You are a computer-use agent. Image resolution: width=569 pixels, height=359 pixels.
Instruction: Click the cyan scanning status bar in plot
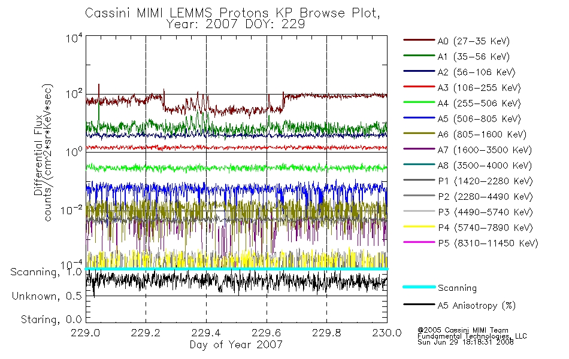click(x=236, y=269)
